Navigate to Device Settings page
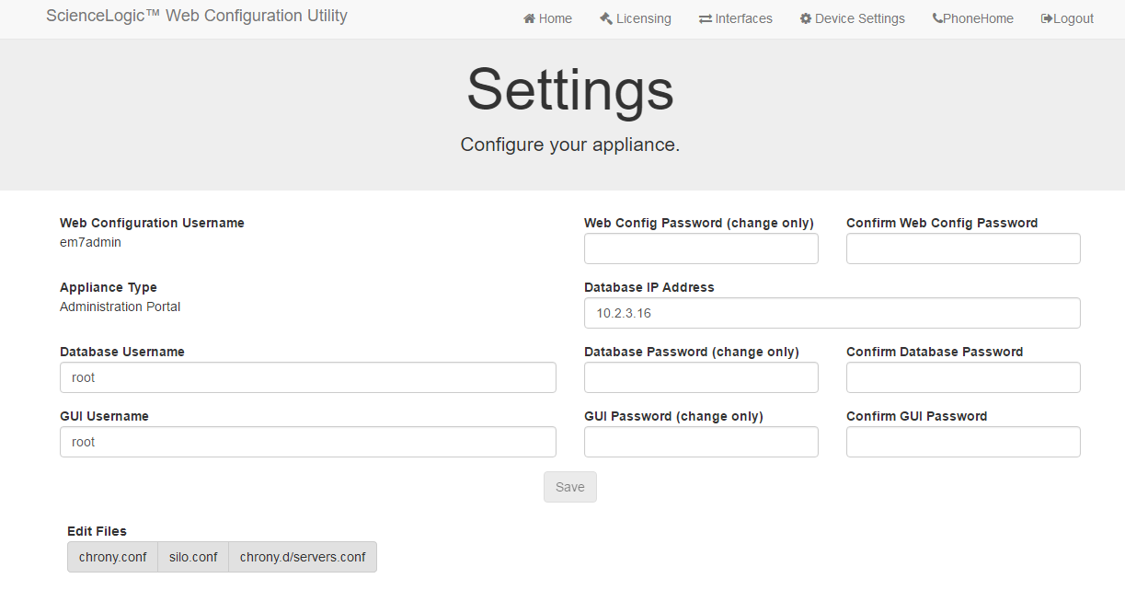The height and width of the screenshot is (590, 1125). [x=857, y=18]
